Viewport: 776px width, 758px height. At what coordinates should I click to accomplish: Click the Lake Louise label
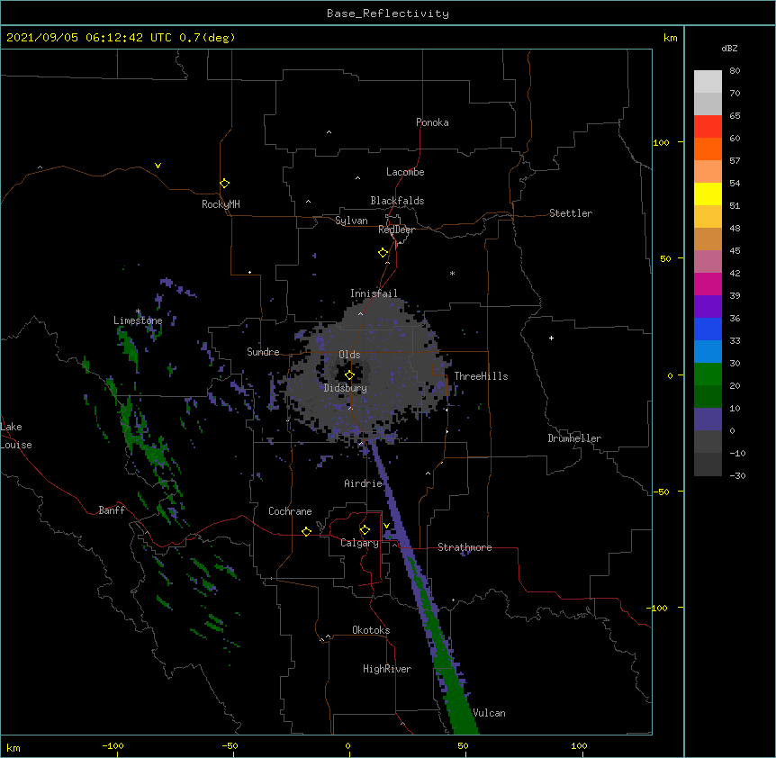pos(16,436)
